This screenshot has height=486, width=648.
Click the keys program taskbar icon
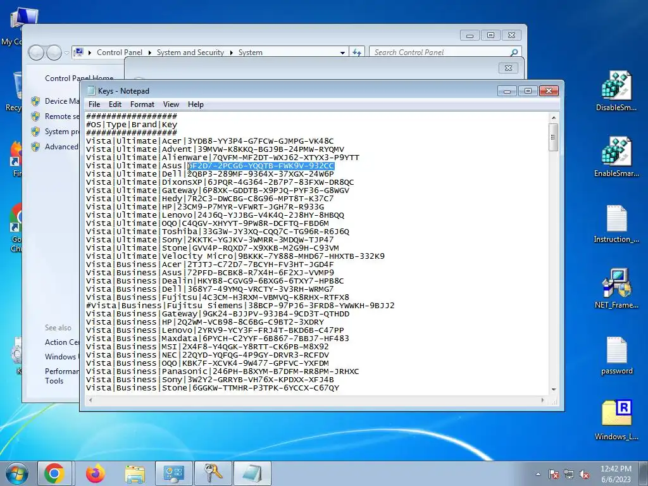coord(213,473)
